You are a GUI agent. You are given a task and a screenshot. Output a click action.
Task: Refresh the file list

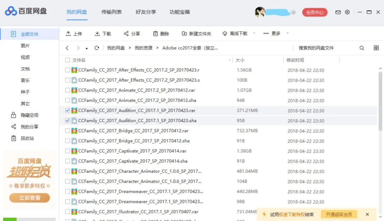(97, 48)
